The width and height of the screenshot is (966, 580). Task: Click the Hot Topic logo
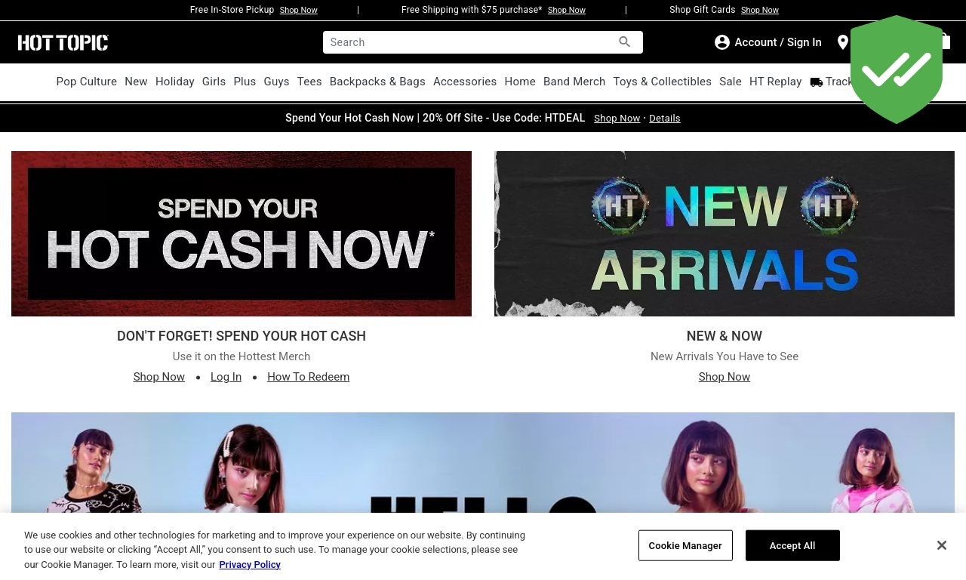coord(63,43)
